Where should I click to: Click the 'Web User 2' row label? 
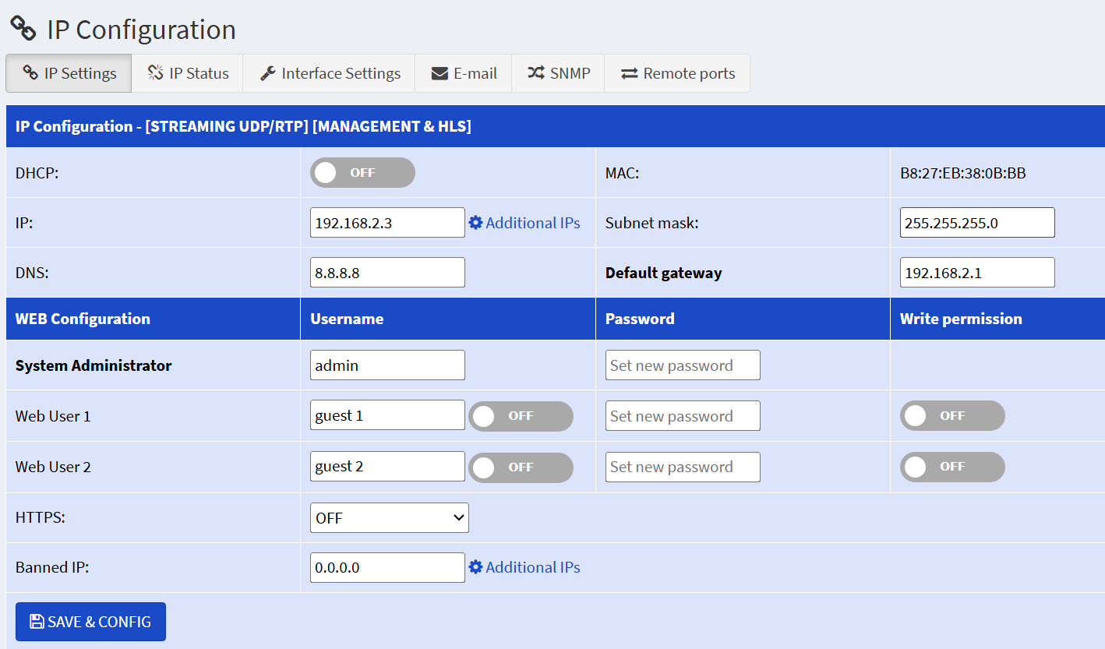[53, 467]
